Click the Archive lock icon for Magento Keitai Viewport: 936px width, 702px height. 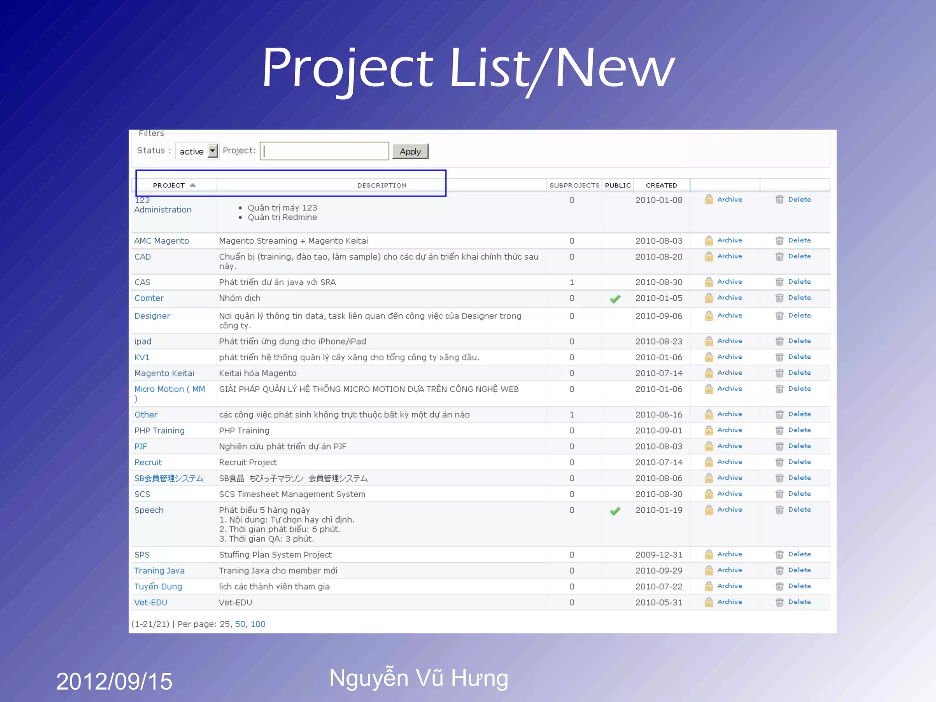click(709, 373)
